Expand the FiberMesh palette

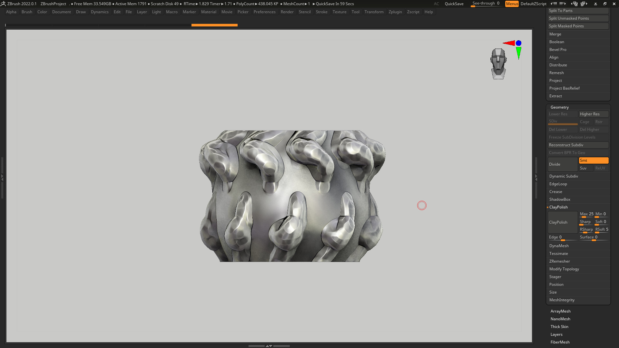click(560, 342)
